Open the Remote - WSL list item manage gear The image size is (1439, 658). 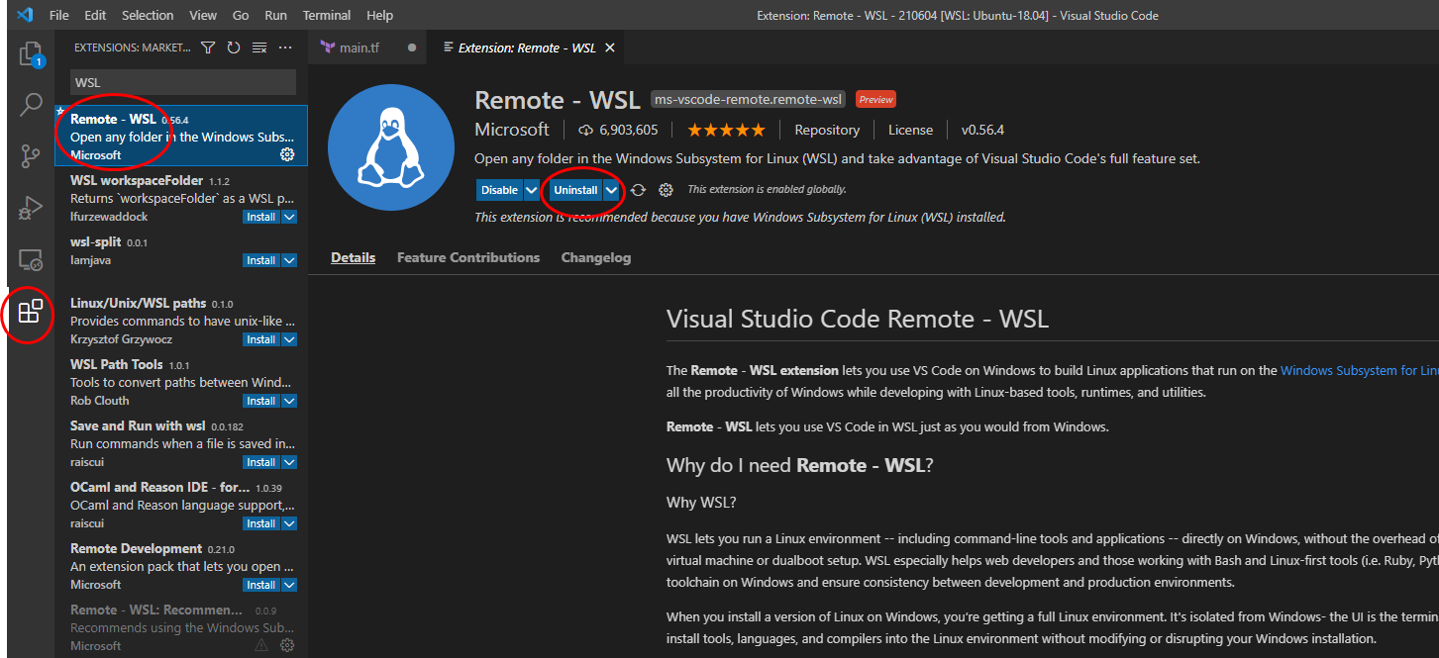pos(287,154)
